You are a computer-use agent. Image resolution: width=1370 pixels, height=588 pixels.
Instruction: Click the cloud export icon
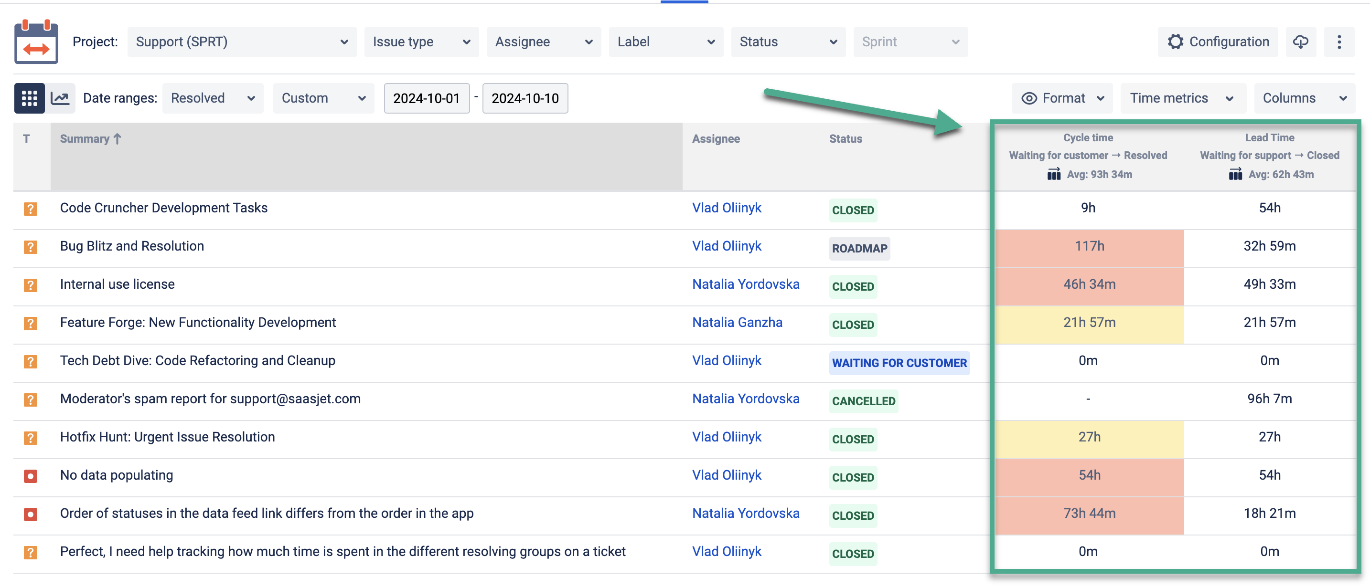tap(1300, 42)
